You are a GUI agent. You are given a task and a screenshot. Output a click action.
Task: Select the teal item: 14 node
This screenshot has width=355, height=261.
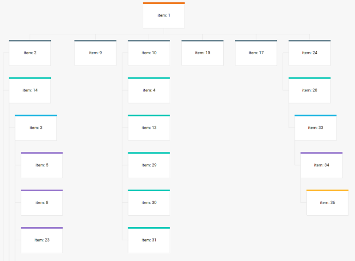coord(30,90)
